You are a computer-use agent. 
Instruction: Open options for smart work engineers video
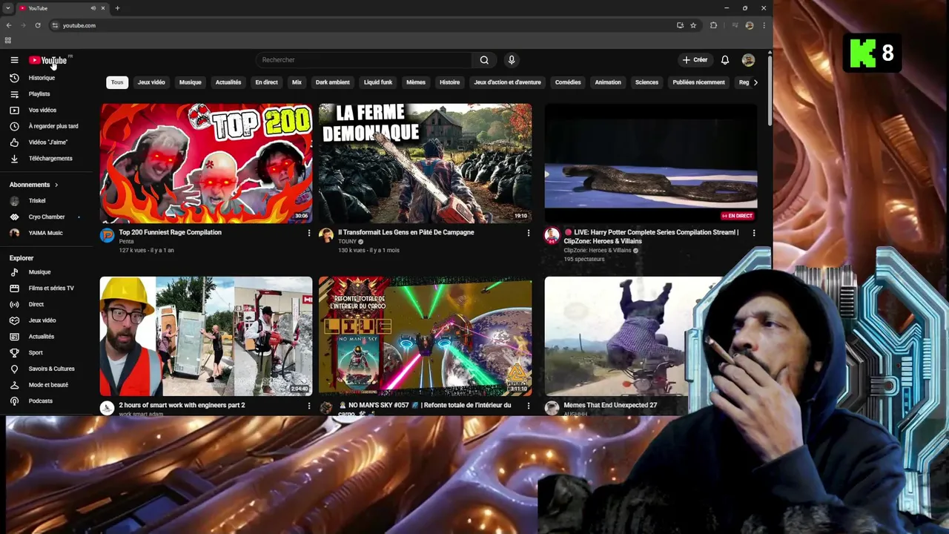(x=309, y=406)
